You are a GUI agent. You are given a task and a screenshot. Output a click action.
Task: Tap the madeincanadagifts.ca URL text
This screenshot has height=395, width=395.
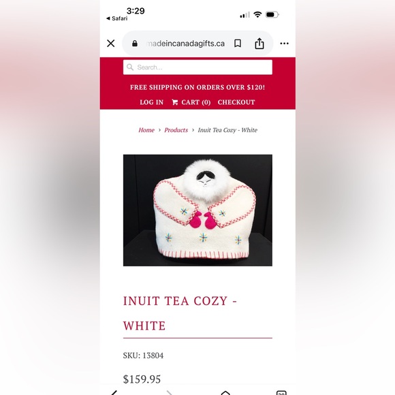[x=186, y=44]
